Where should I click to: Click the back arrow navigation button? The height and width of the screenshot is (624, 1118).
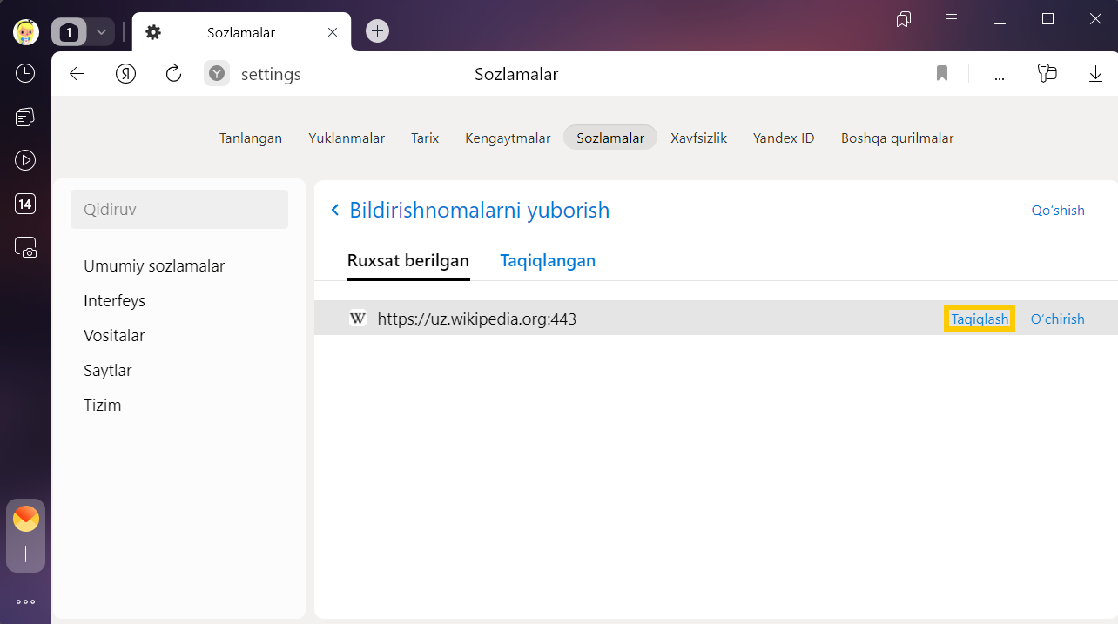[x=77, y=74]
